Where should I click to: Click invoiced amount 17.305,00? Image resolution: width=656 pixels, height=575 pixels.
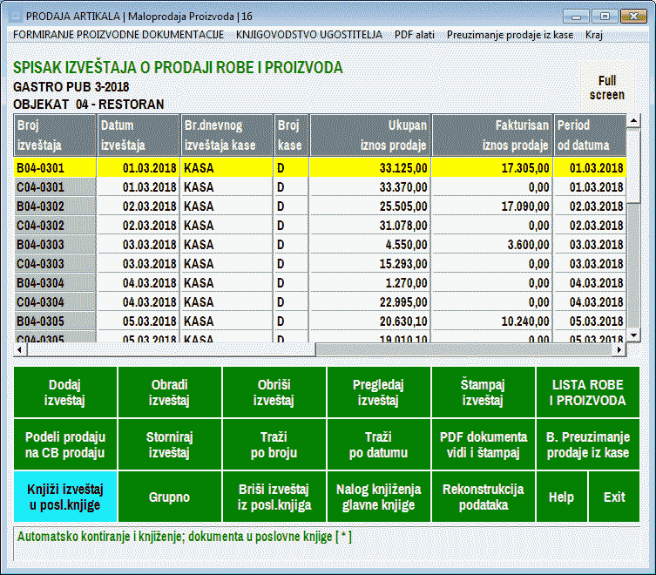click(x=525, y=168)
